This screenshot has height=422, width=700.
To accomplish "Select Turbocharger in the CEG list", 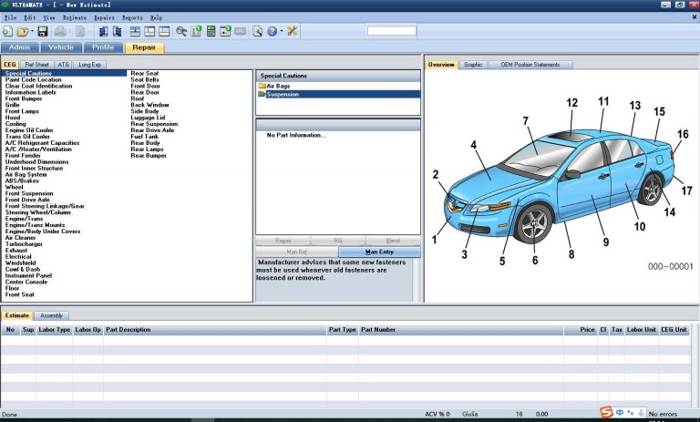I will pos(24,244).
